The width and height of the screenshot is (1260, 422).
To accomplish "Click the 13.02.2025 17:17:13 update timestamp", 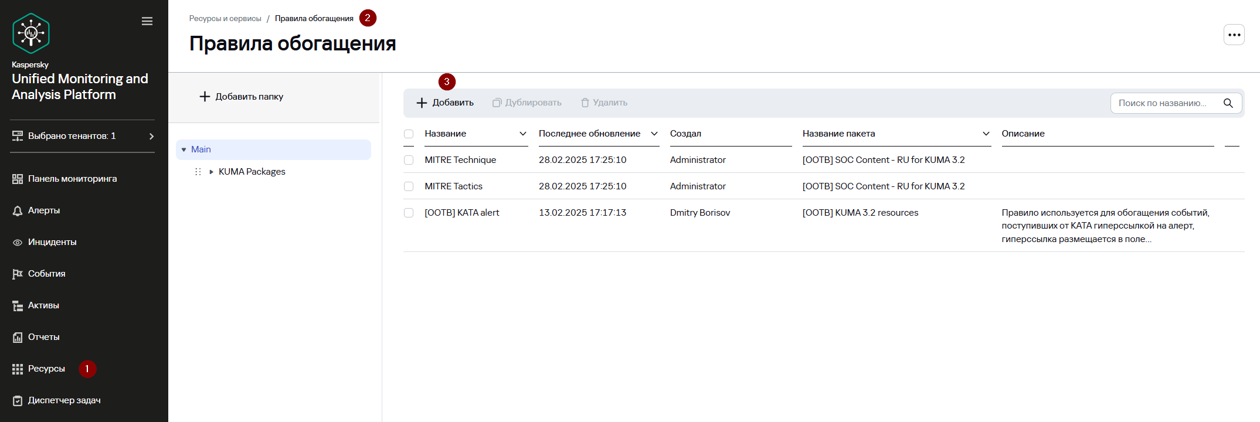I will pos(583,213).
